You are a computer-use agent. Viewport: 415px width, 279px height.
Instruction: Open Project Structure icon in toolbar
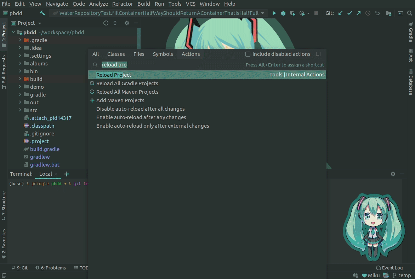click(x=389, y=13)
